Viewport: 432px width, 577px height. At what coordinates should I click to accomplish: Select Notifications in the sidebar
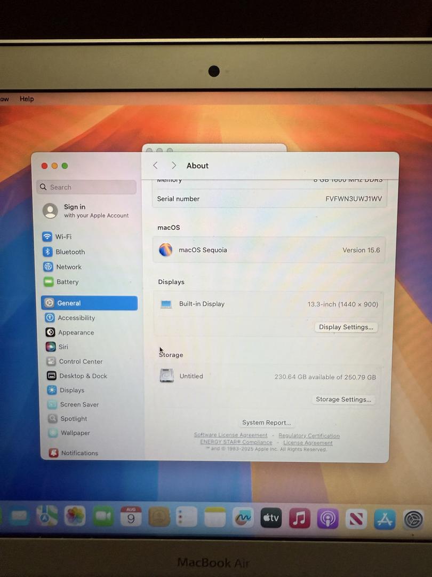point(74,453)
